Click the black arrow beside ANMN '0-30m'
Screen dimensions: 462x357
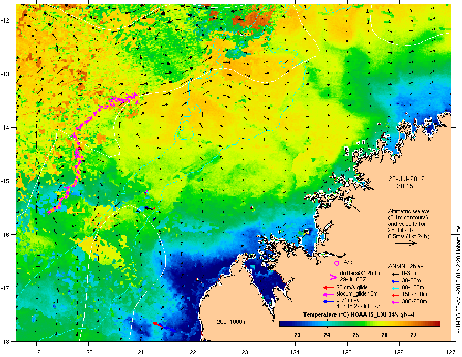tap(395, 274)
